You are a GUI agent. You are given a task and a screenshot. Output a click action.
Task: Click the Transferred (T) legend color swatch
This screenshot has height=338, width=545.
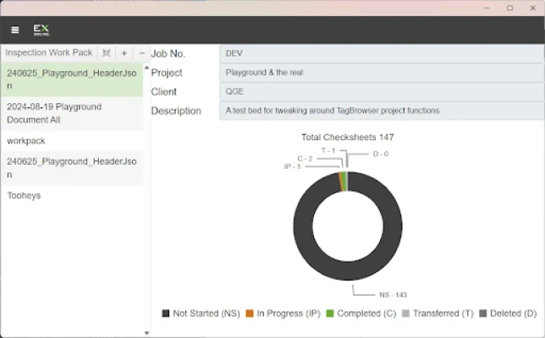point(405,313)
